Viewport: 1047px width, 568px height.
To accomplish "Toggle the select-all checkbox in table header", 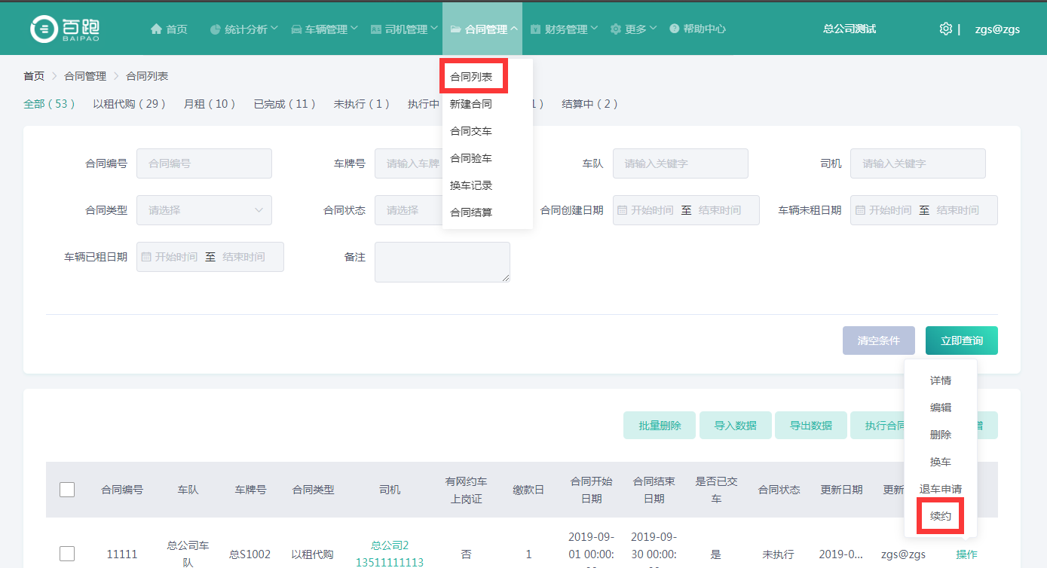I will tap(67, 490).
